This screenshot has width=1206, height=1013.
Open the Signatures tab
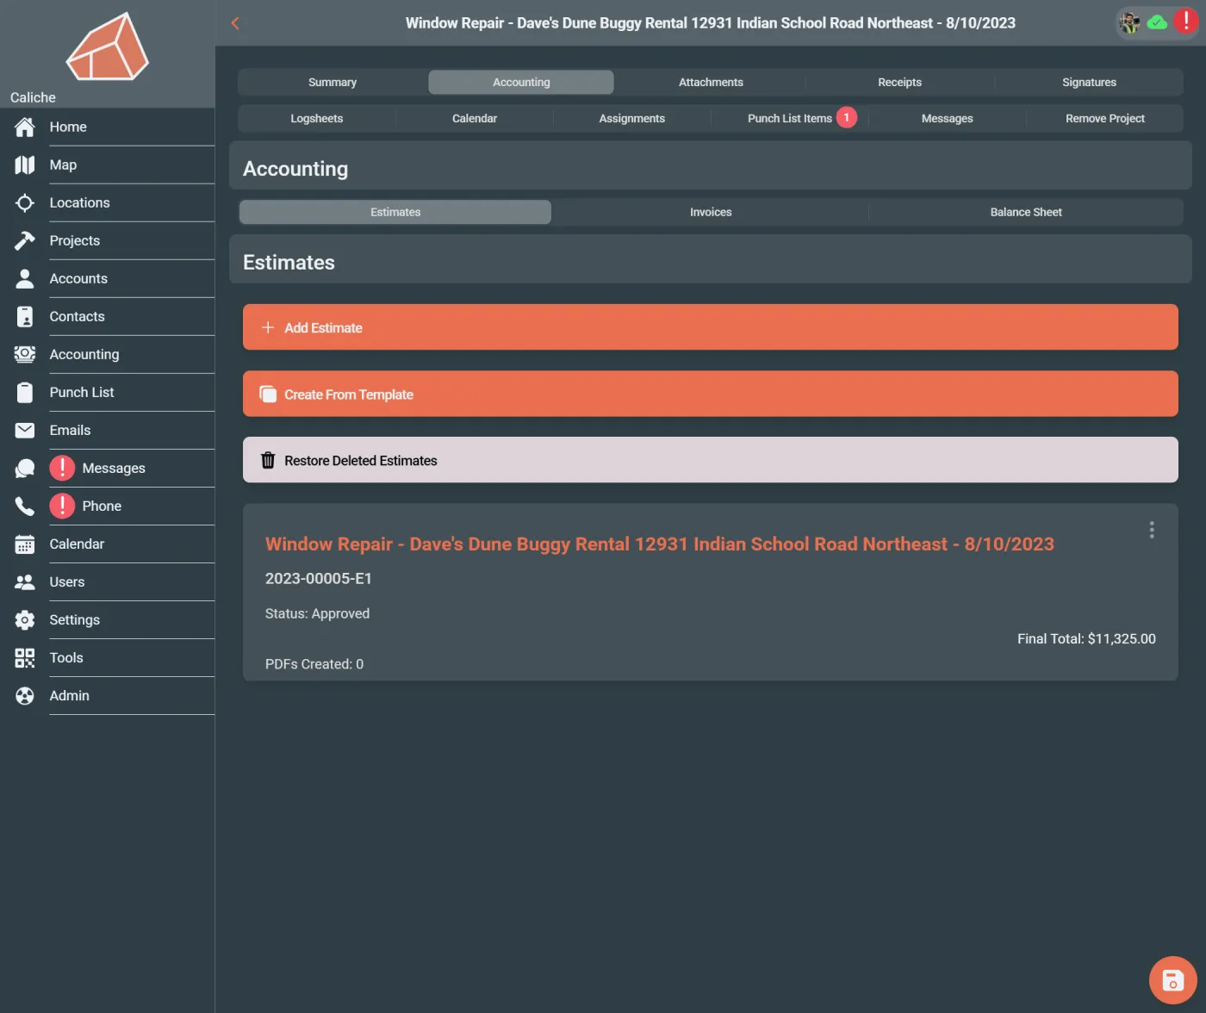pyautogui.click(x=1089, y=82)
